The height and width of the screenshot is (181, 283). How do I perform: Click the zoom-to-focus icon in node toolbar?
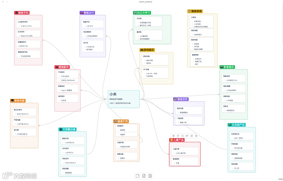coord(182,136)
